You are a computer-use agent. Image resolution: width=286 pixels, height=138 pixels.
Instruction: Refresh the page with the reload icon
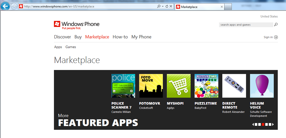tap(167, 7)
